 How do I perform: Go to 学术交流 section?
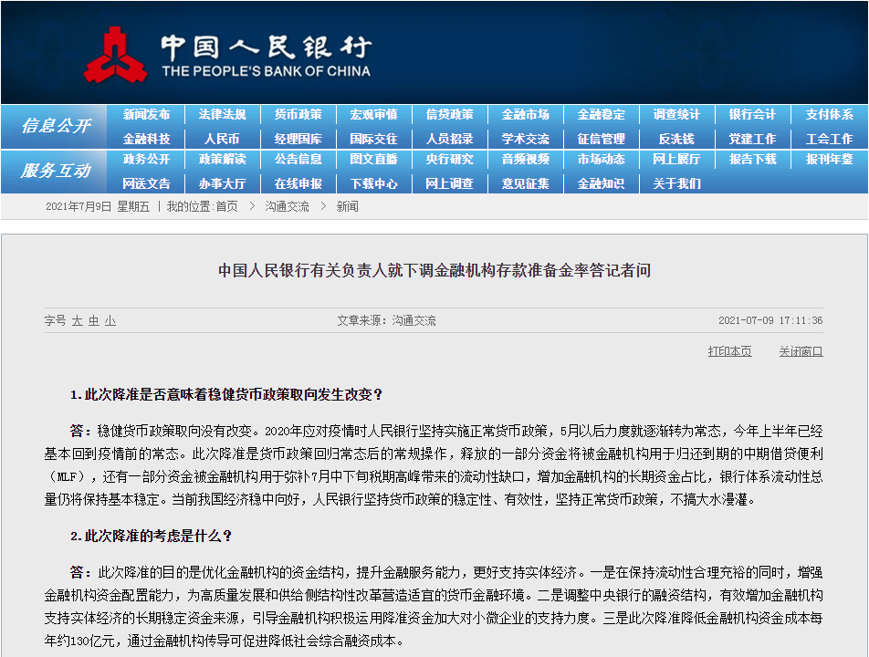point(526,139)
